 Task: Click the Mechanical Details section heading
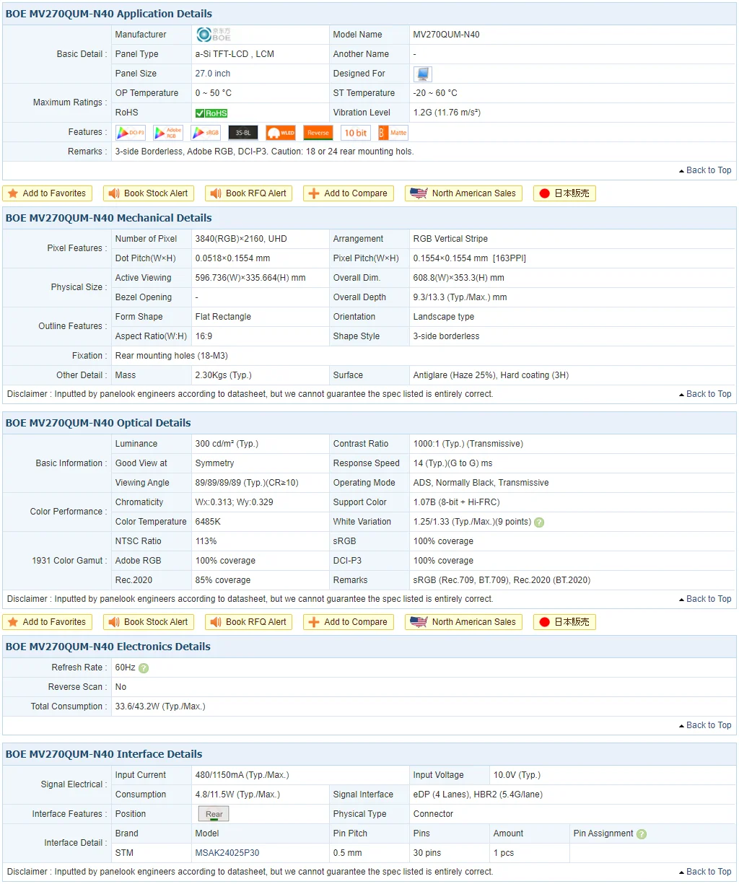coord(109,218)
